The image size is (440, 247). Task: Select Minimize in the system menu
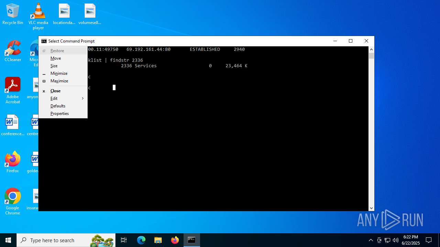point(63,73)
